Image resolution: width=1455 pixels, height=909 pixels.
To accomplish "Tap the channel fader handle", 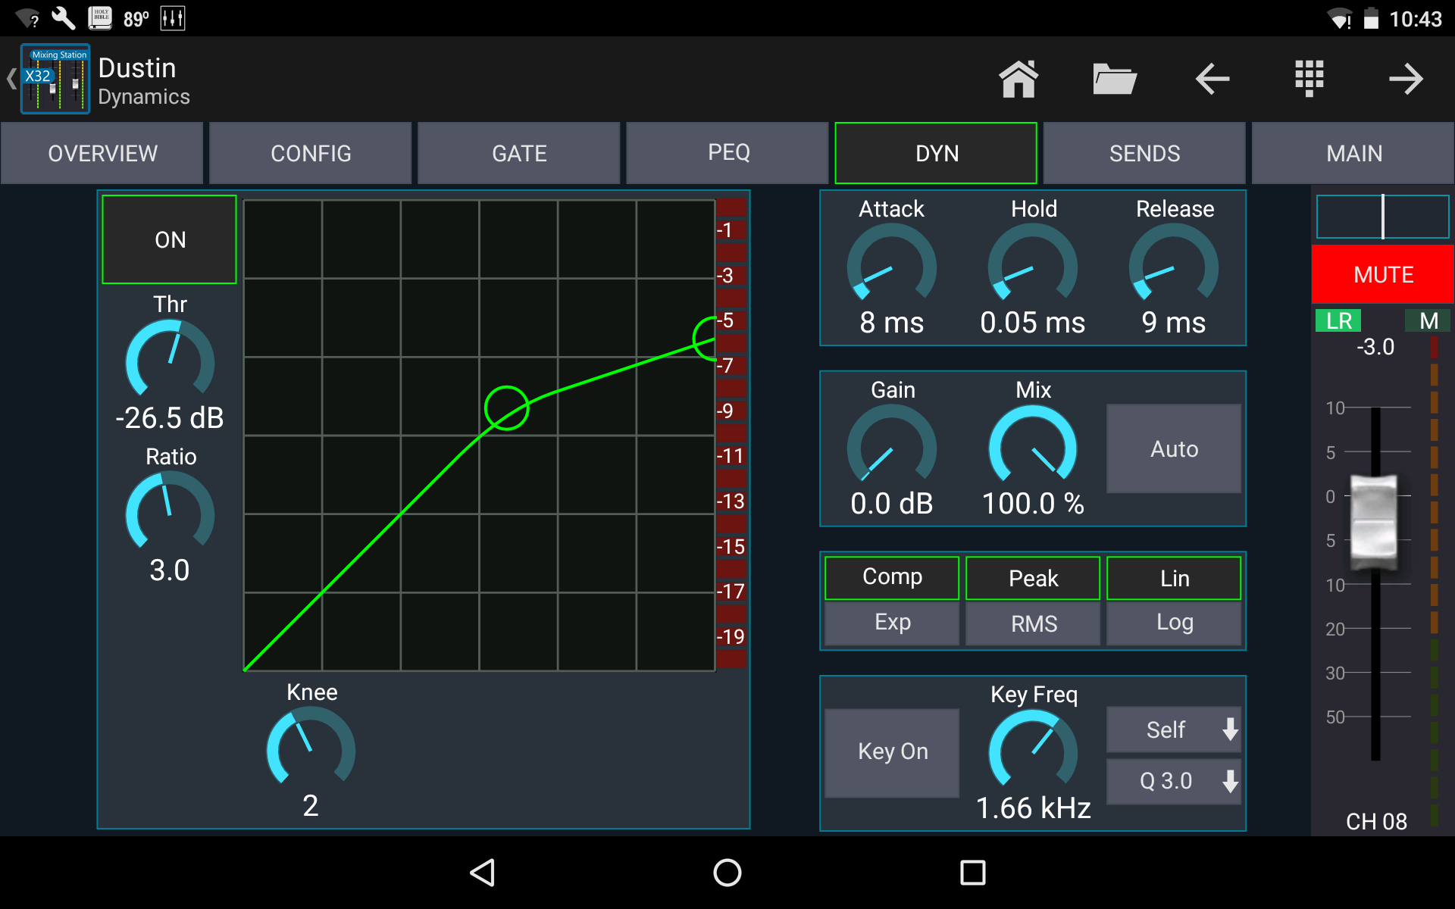I will tap(1374, 523).
